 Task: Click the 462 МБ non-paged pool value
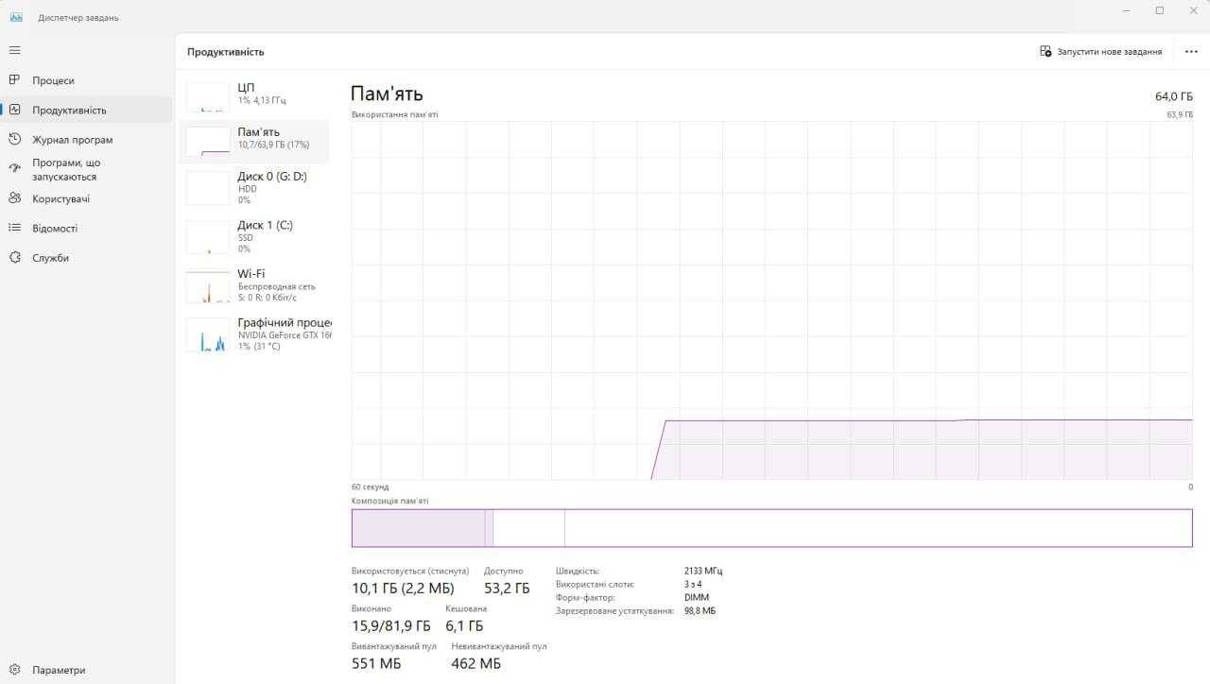coord(476,663)
